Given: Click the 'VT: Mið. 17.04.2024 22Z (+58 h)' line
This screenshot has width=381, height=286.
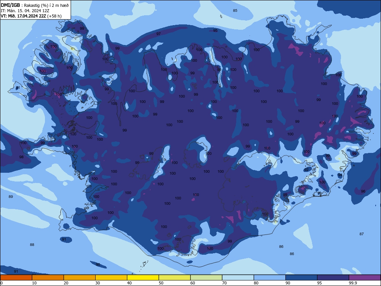Looking at the screenshot, I should tap(31, 16).
